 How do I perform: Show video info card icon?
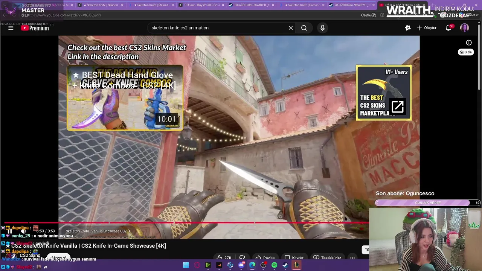pyautogui.click(x=469, y=43)
